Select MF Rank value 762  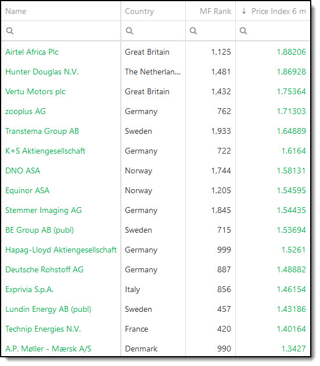[x=224, y=111]
